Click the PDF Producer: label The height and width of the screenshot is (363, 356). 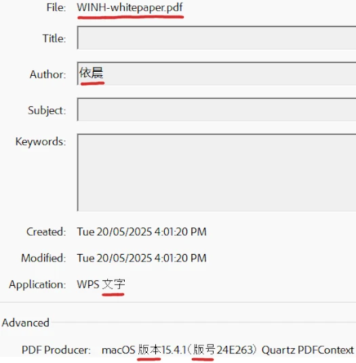[x=56, y=350]
